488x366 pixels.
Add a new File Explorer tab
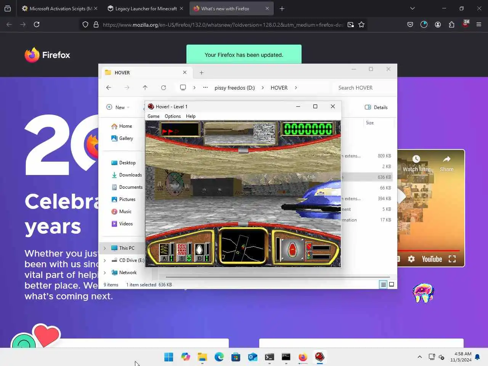click(x=202, y=72)
